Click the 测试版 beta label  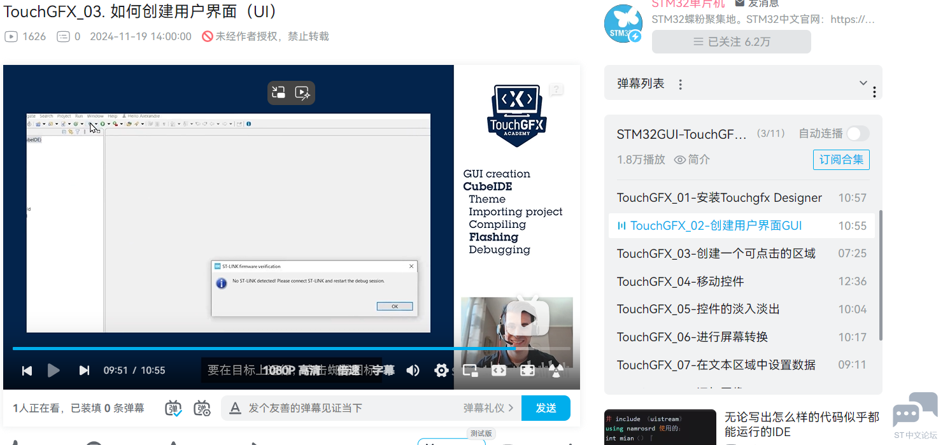481,434
